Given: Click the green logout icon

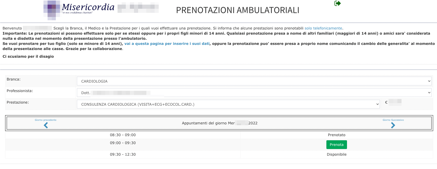Looking at the screenshot, I should point(337,3).
